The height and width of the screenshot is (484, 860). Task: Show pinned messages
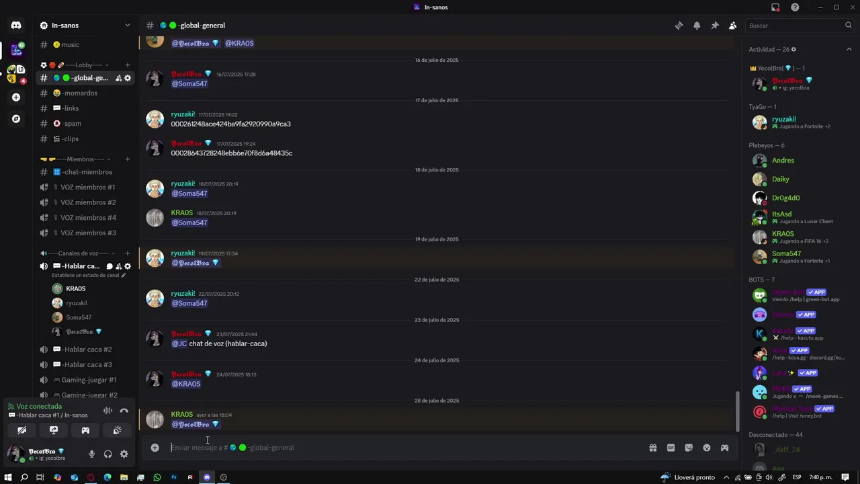[x=715, y=26]
